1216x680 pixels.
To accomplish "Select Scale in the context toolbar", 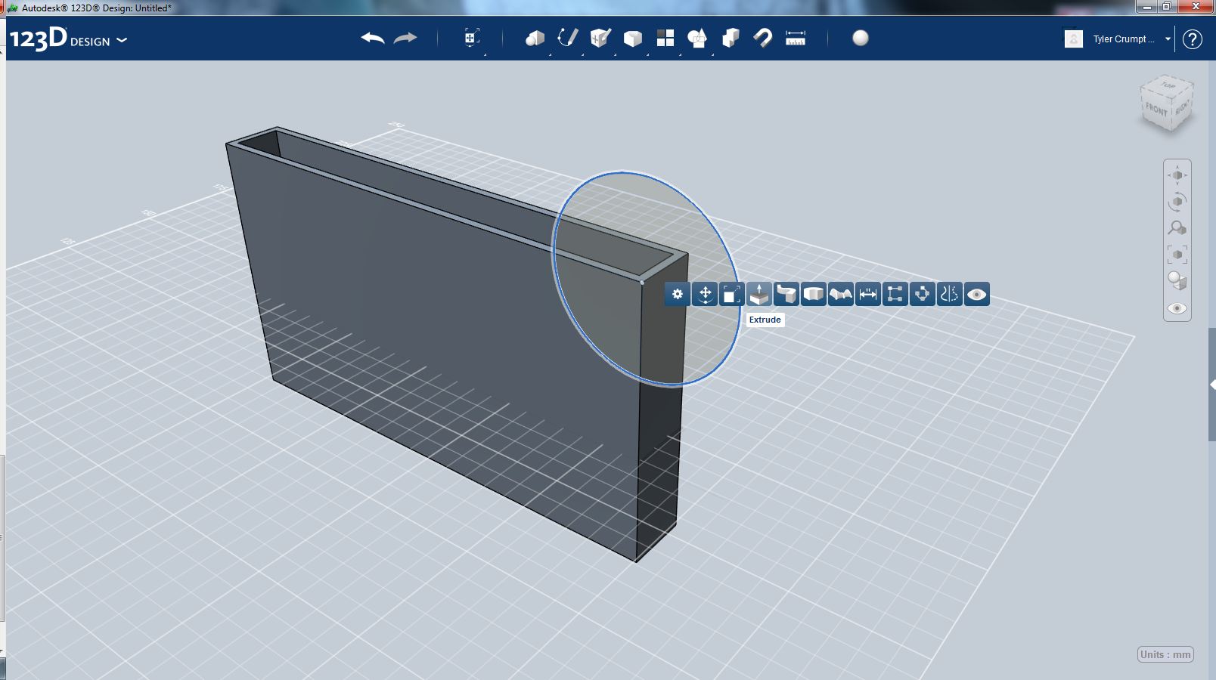I will [x=732, y=294].
